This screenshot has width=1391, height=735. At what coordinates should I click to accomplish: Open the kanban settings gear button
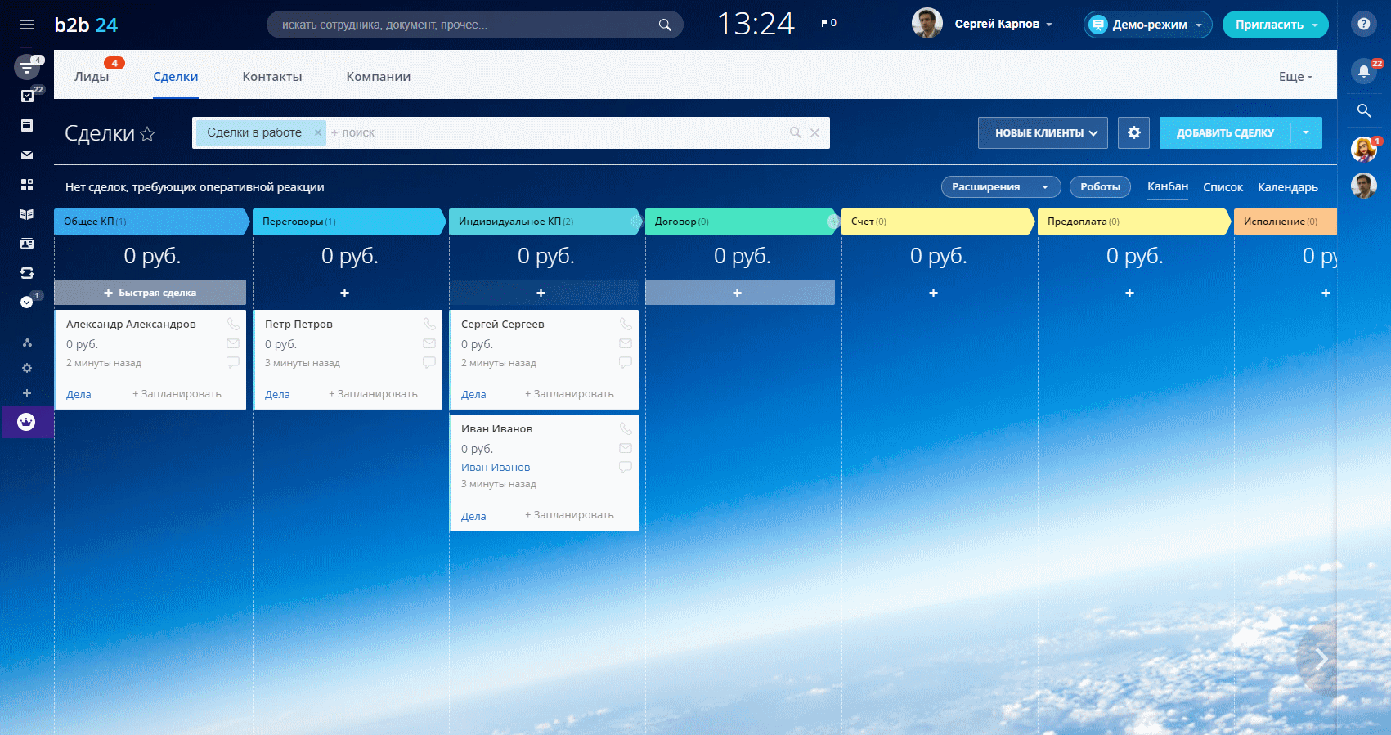[1133, 132]
